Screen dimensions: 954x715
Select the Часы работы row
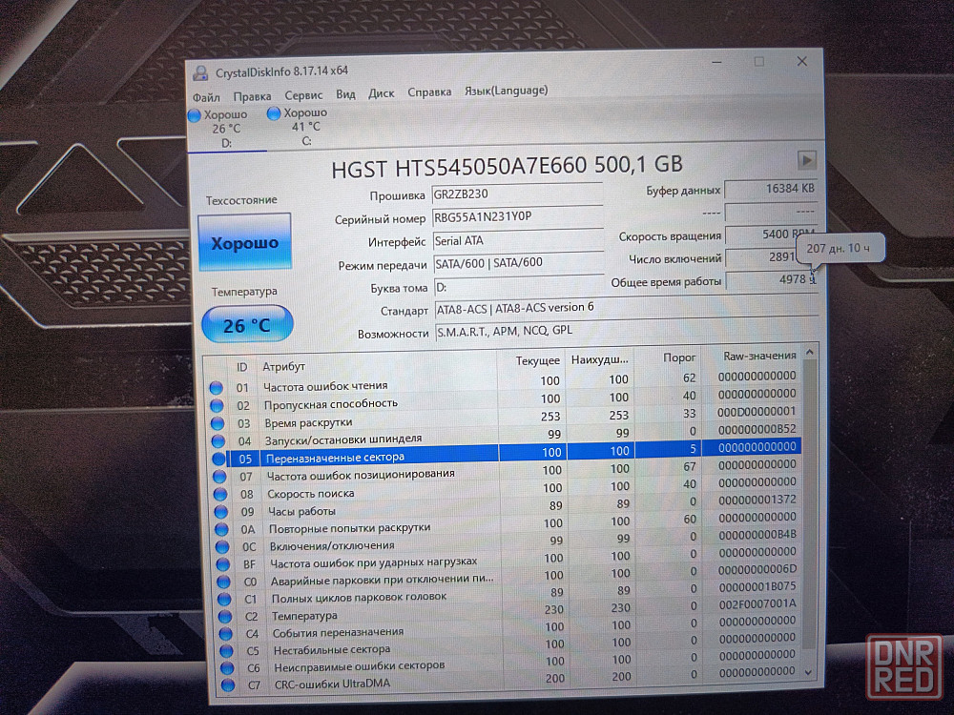click(x=507, y=506)
